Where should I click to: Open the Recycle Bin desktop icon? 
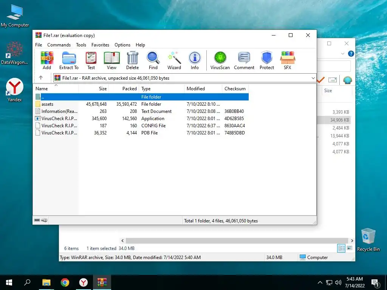(368, 239)
